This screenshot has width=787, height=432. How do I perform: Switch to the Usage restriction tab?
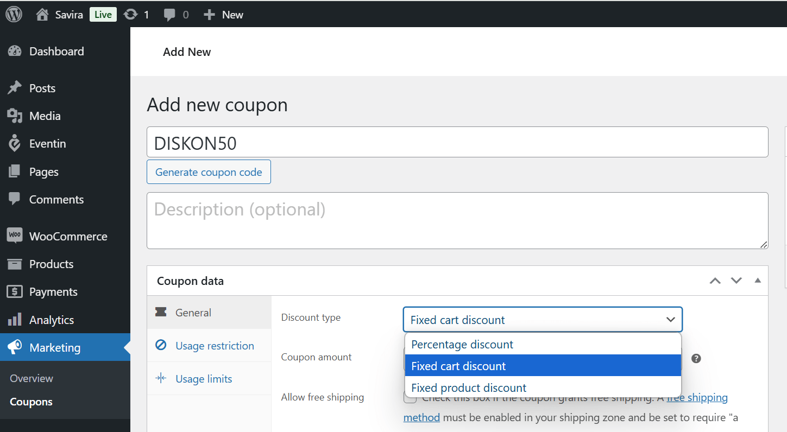tap(214, 346)
